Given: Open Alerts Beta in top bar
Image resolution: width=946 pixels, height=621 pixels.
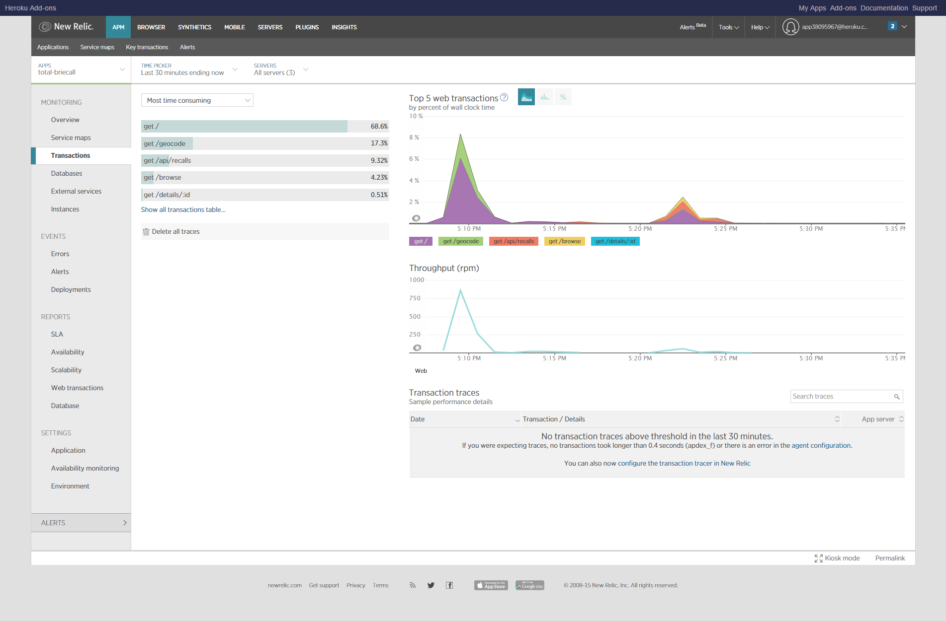Looking at the screenshot, I should coord(692,27).
